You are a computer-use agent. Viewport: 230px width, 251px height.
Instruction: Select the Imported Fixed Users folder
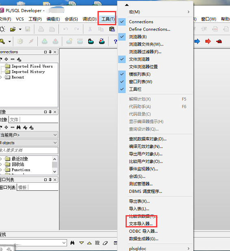point(32,66)
